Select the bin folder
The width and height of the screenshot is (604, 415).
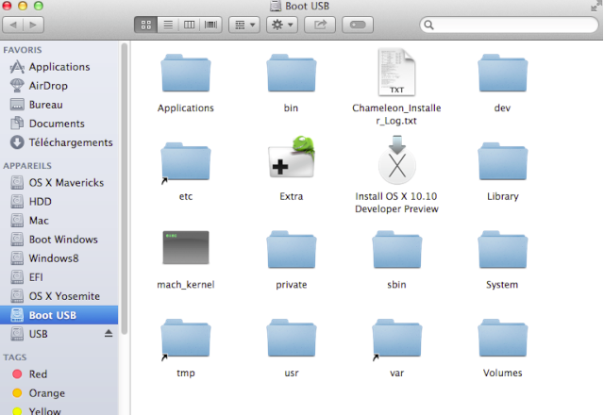click(x=292, y=74)
